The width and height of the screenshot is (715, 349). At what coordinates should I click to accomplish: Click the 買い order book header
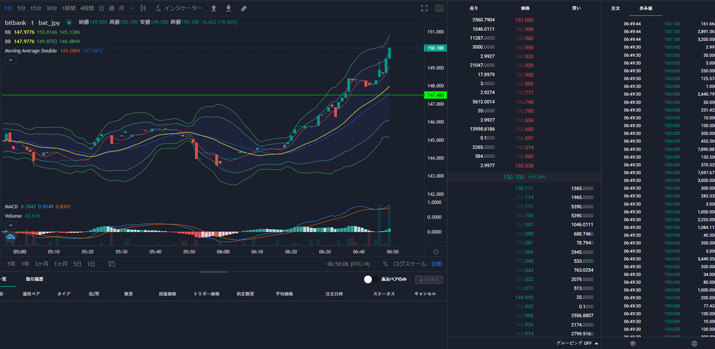pos(576,8)
